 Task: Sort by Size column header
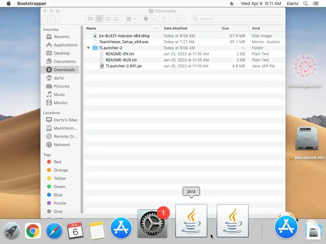(233, 28)
